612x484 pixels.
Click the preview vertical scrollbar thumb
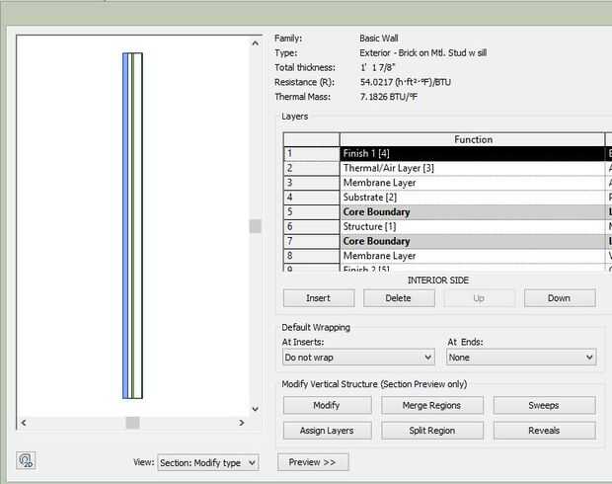point(256,226)
